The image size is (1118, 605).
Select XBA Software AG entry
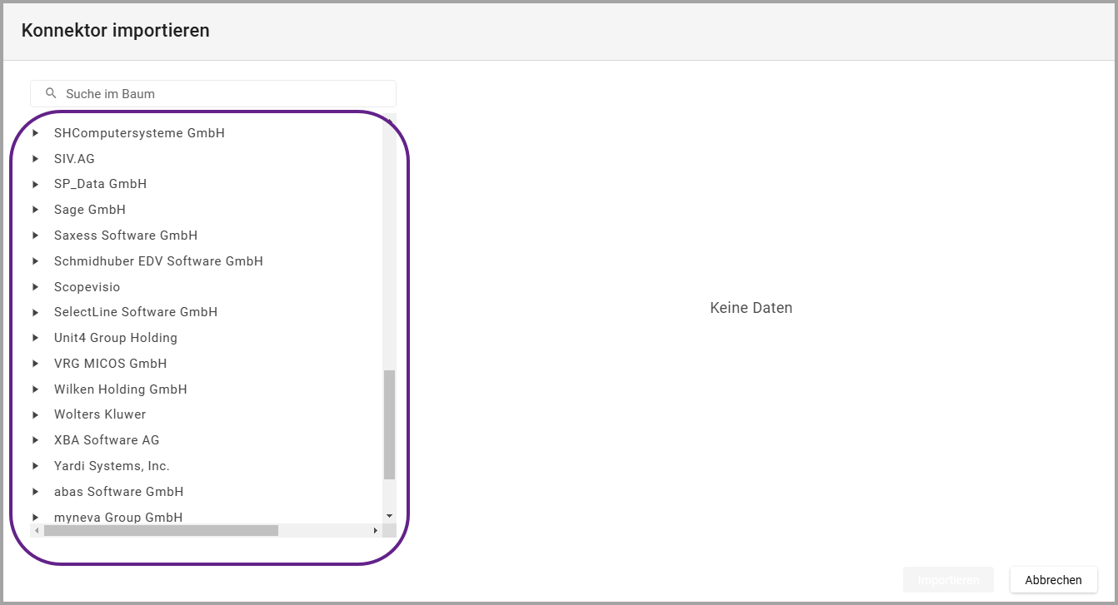pyautogui.click(x=107, y=440)
